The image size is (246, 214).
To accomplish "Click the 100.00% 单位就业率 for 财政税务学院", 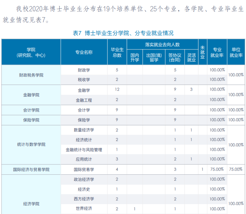I will 236,75.
